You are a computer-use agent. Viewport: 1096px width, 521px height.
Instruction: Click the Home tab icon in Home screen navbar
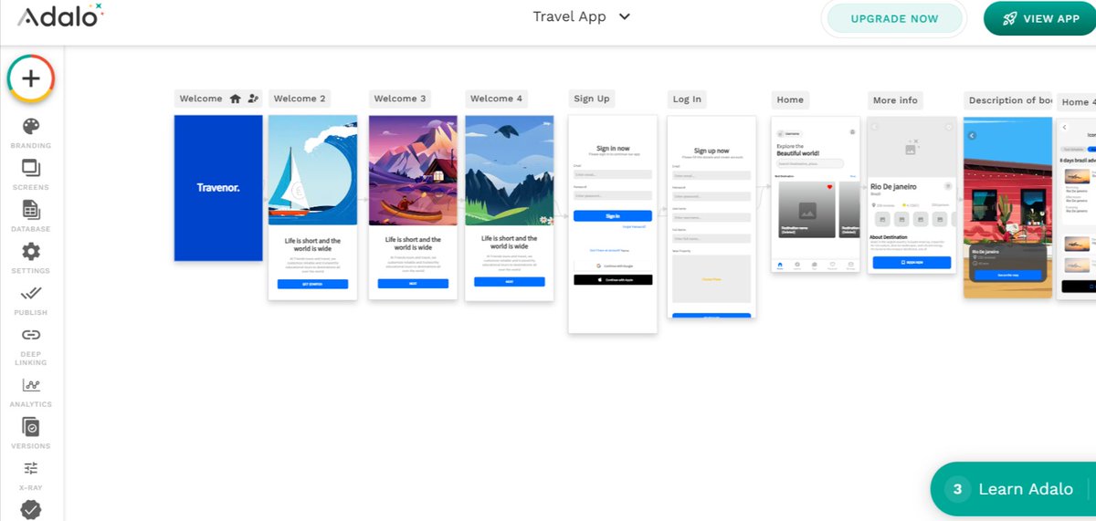[780, 265]
